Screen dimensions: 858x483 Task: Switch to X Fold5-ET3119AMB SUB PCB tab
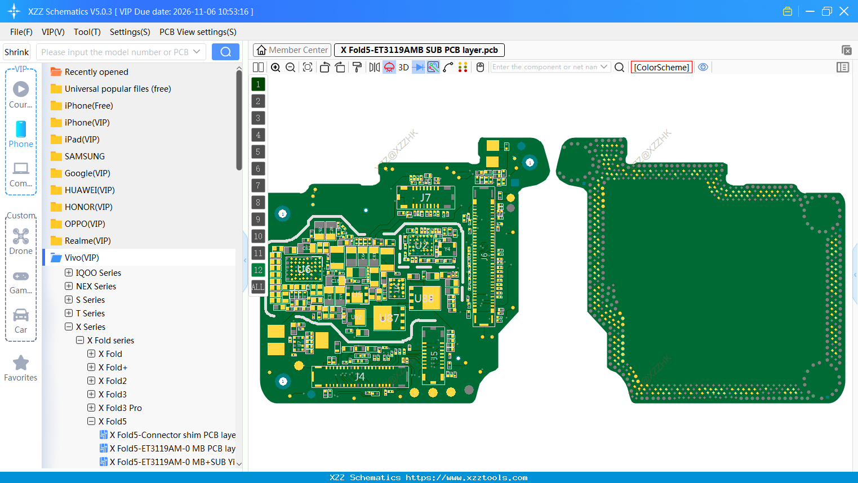419,50
